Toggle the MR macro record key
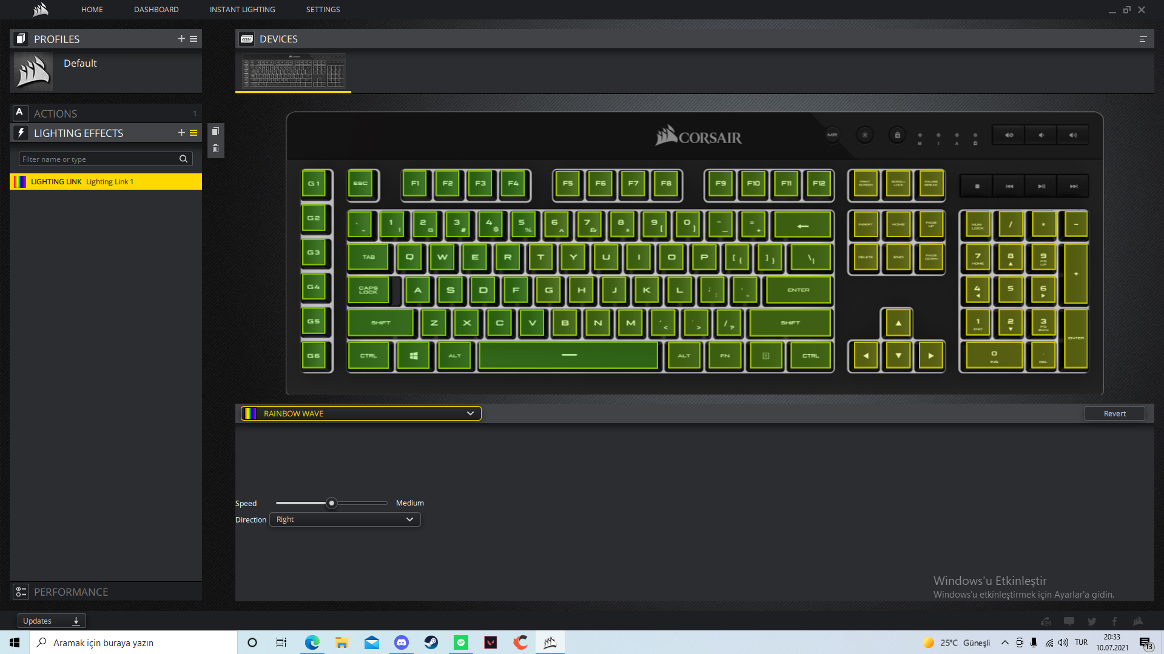1164x654 pixels. 832,135
